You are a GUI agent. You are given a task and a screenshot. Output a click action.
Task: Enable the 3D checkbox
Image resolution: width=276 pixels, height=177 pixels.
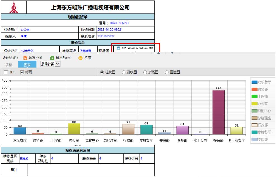pos(6,72)
